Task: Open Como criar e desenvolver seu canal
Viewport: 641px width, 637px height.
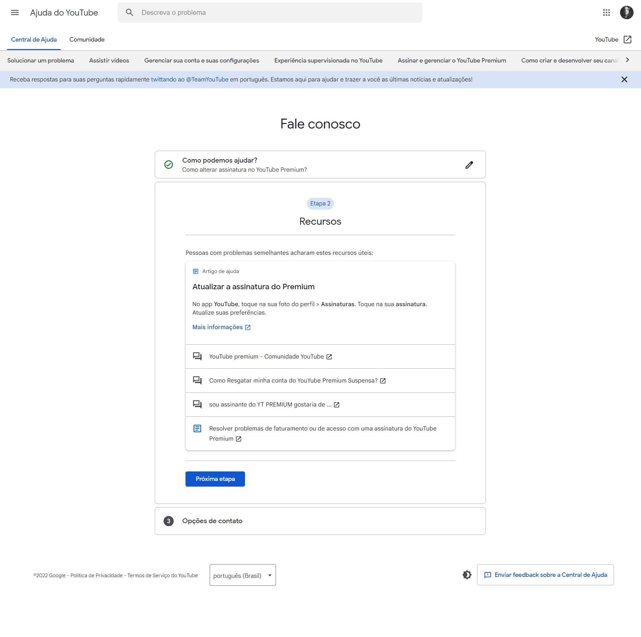Action: tap(570, 60)
